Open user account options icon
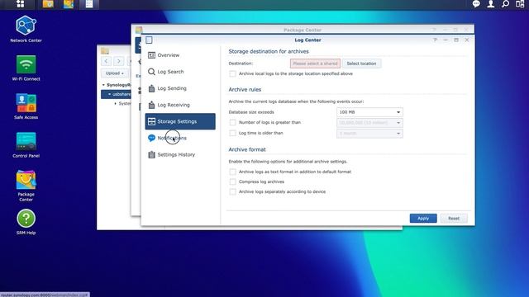The height and width of the screenshot is (297, 529). coord(490,4)
